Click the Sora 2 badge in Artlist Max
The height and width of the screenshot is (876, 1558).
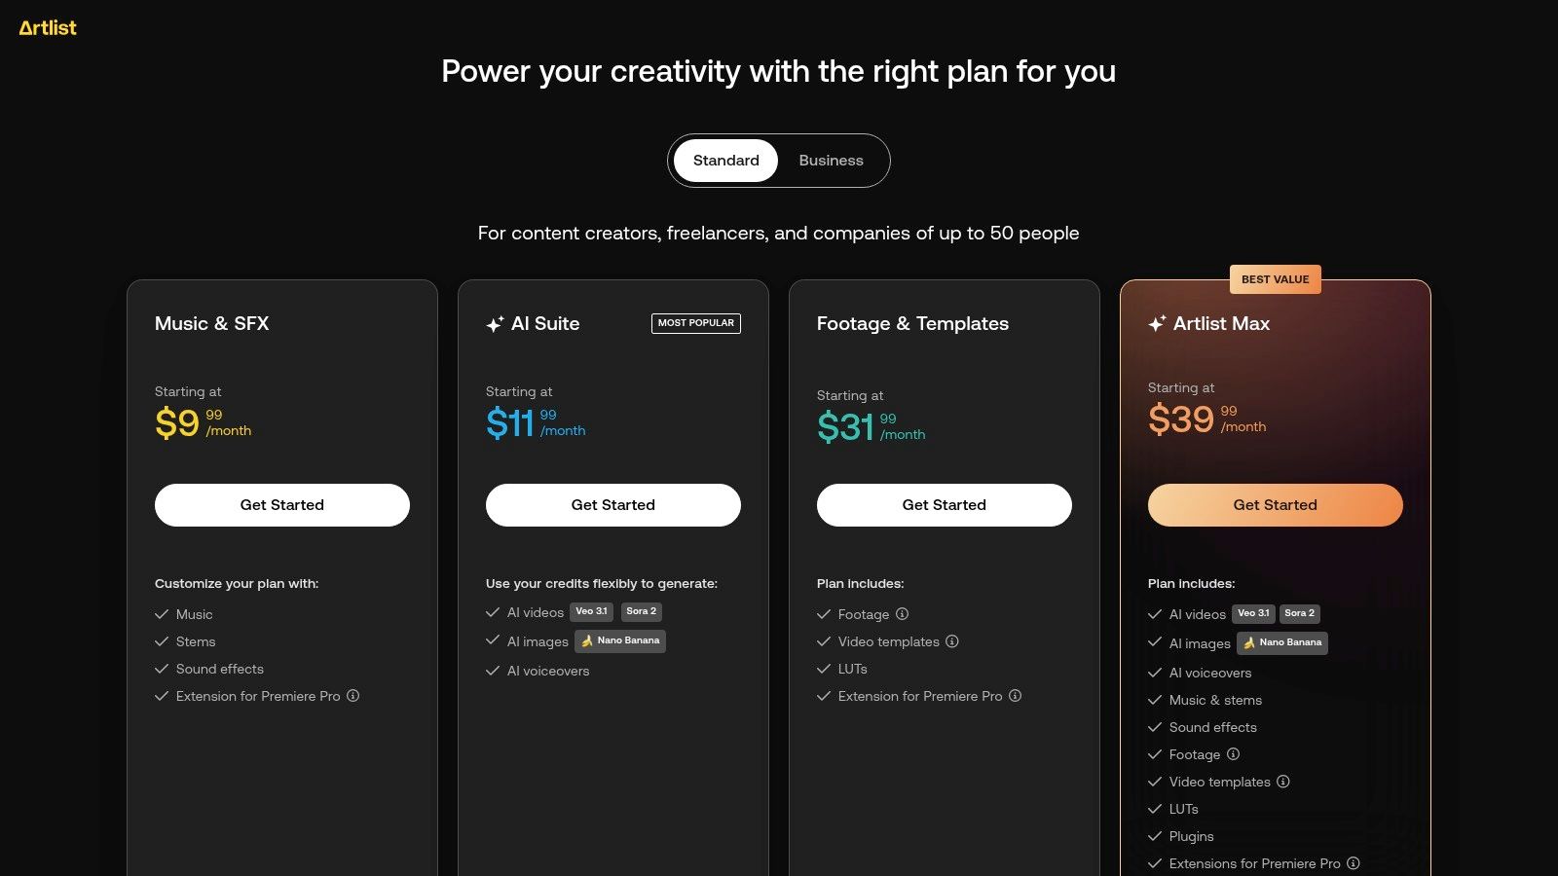1299,614
